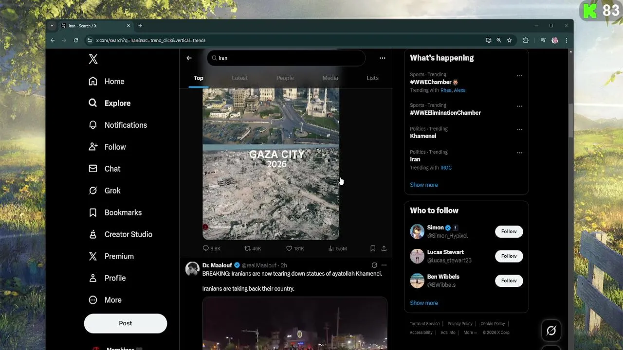This screenshot has height=350, width=623.
Task: Click the reply icon showing 8.9K
Action: click(212, 248)
